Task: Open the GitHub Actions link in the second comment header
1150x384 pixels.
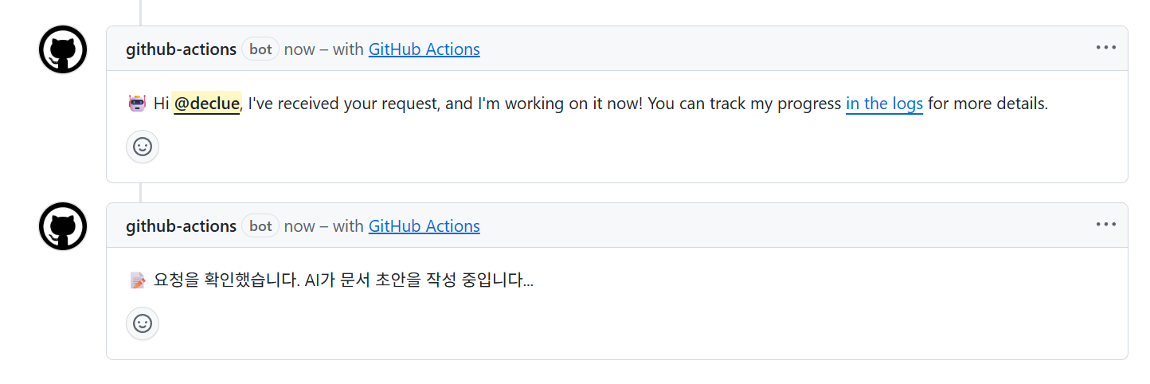Action: (424, 226)
